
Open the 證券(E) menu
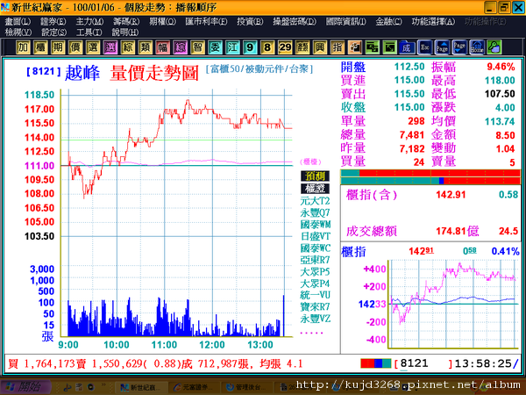point(53,21)
